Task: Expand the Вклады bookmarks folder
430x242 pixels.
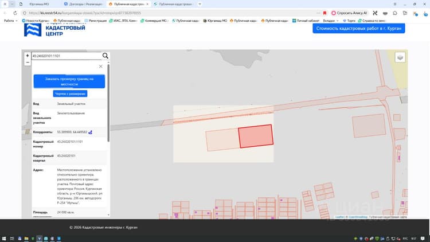Action: pyautogui.click(x=330, y=21)
